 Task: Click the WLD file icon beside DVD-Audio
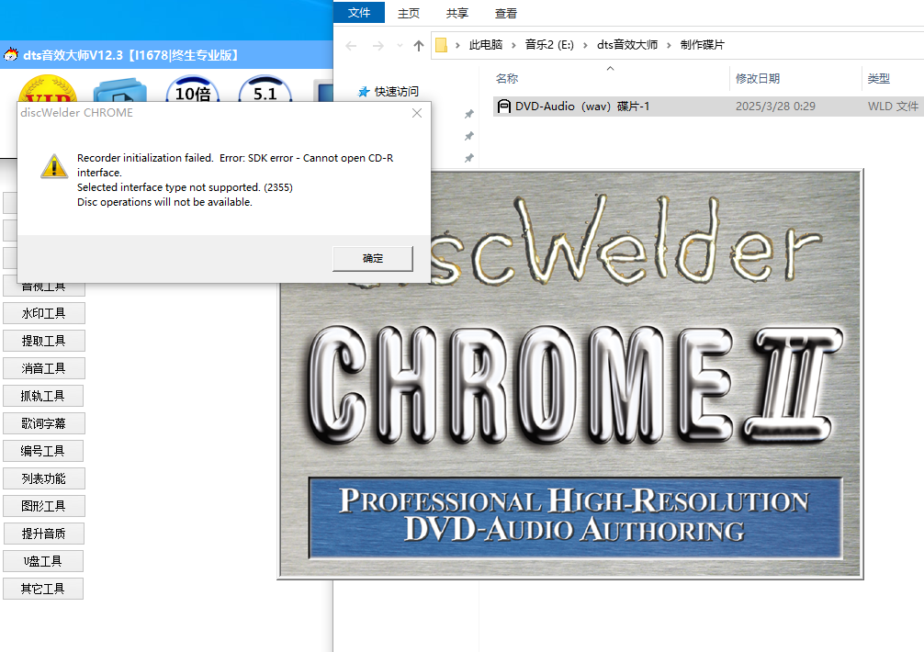[x=504, y=106]
